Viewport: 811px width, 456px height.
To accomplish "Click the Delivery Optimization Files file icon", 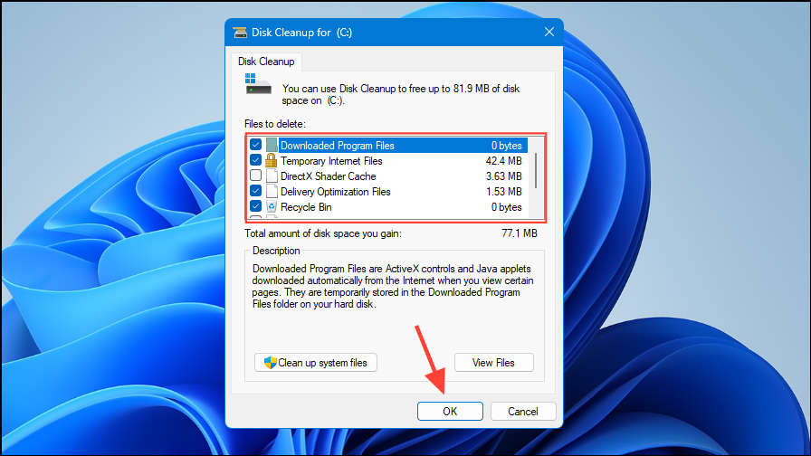I will [x=272, y=191].
